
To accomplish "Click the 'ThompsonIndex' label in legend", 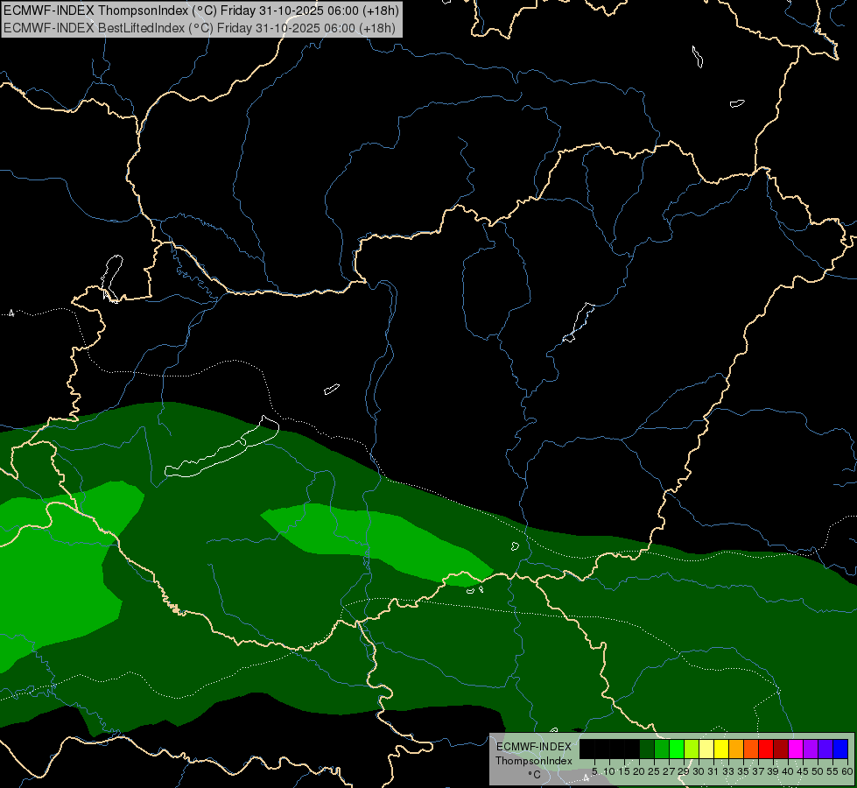I will click(x=534, y=761).
